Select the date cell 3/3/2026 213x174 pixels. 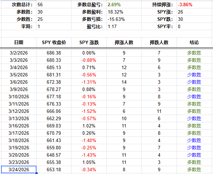19,60
